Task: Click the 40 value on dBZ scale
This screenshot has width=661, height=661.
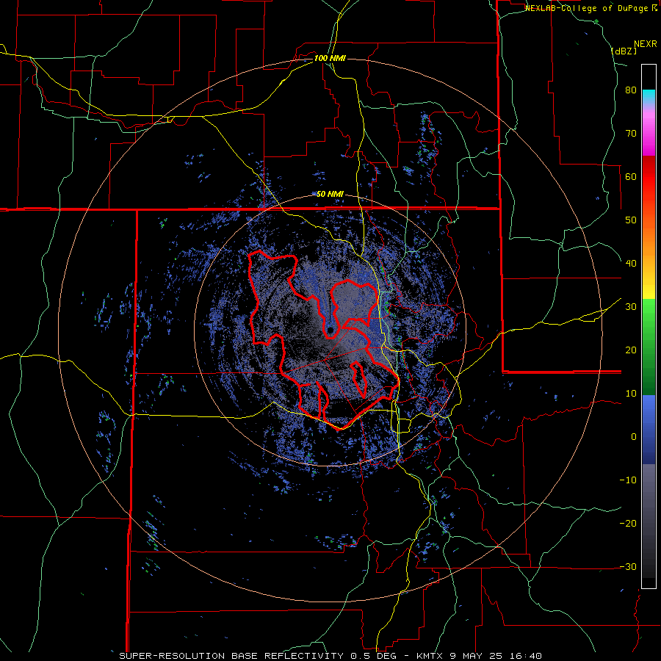Action: coord(631,264)
